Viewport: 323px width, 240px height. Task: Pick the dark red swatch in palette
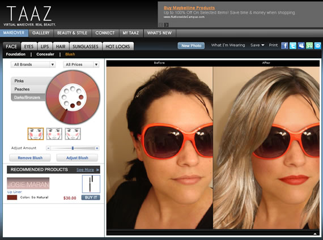(x=73, y=106)
